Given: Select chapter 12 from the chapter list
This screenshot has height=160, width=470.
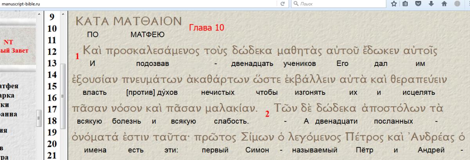Looking at the screenshot, I should click(51, 52).
